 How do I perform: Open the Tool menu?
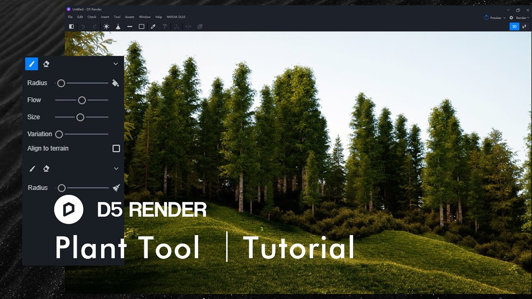click(117, 17)
